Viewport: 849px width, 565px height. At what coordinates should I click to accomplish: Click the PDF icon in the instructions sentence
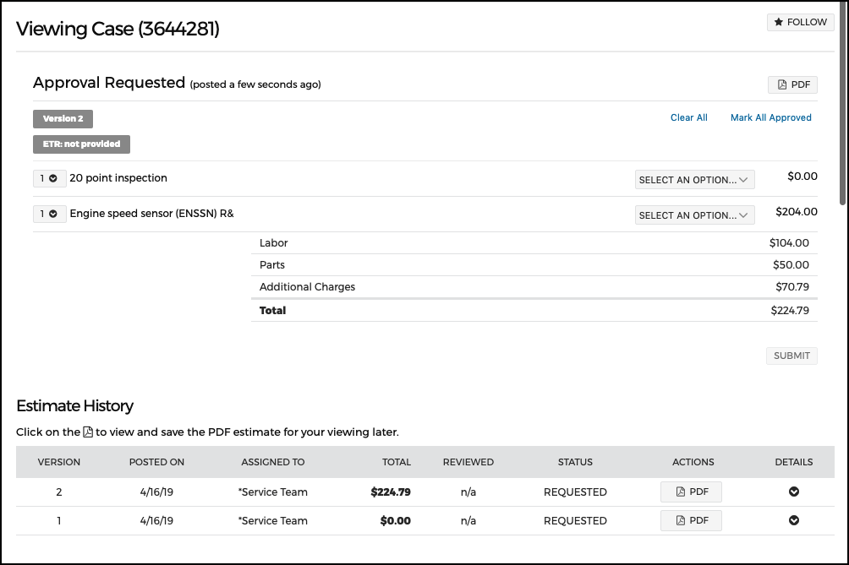(x=88, y=432)
